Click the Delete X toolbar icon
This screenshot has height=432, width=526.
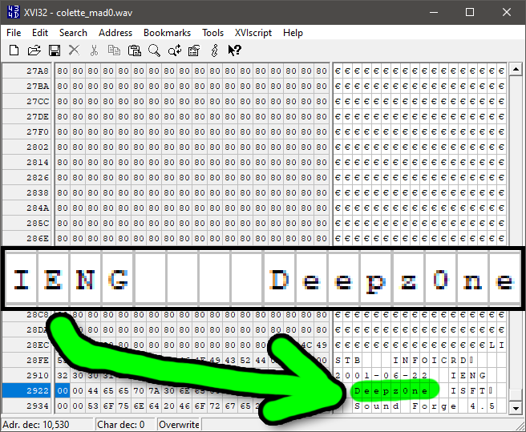(74, 50)
